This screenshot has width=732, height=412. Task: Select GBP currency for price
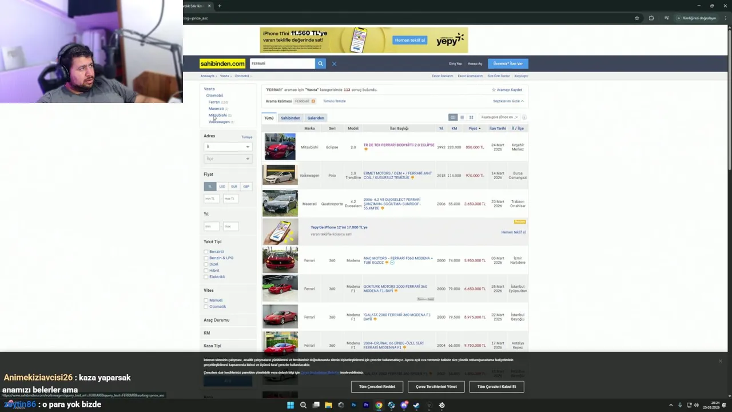pyautogui.click(x=246, y=187)
